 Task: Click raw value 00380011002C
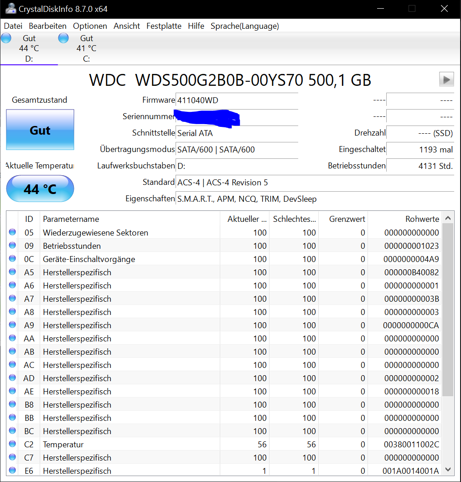[x=412, y=445]
